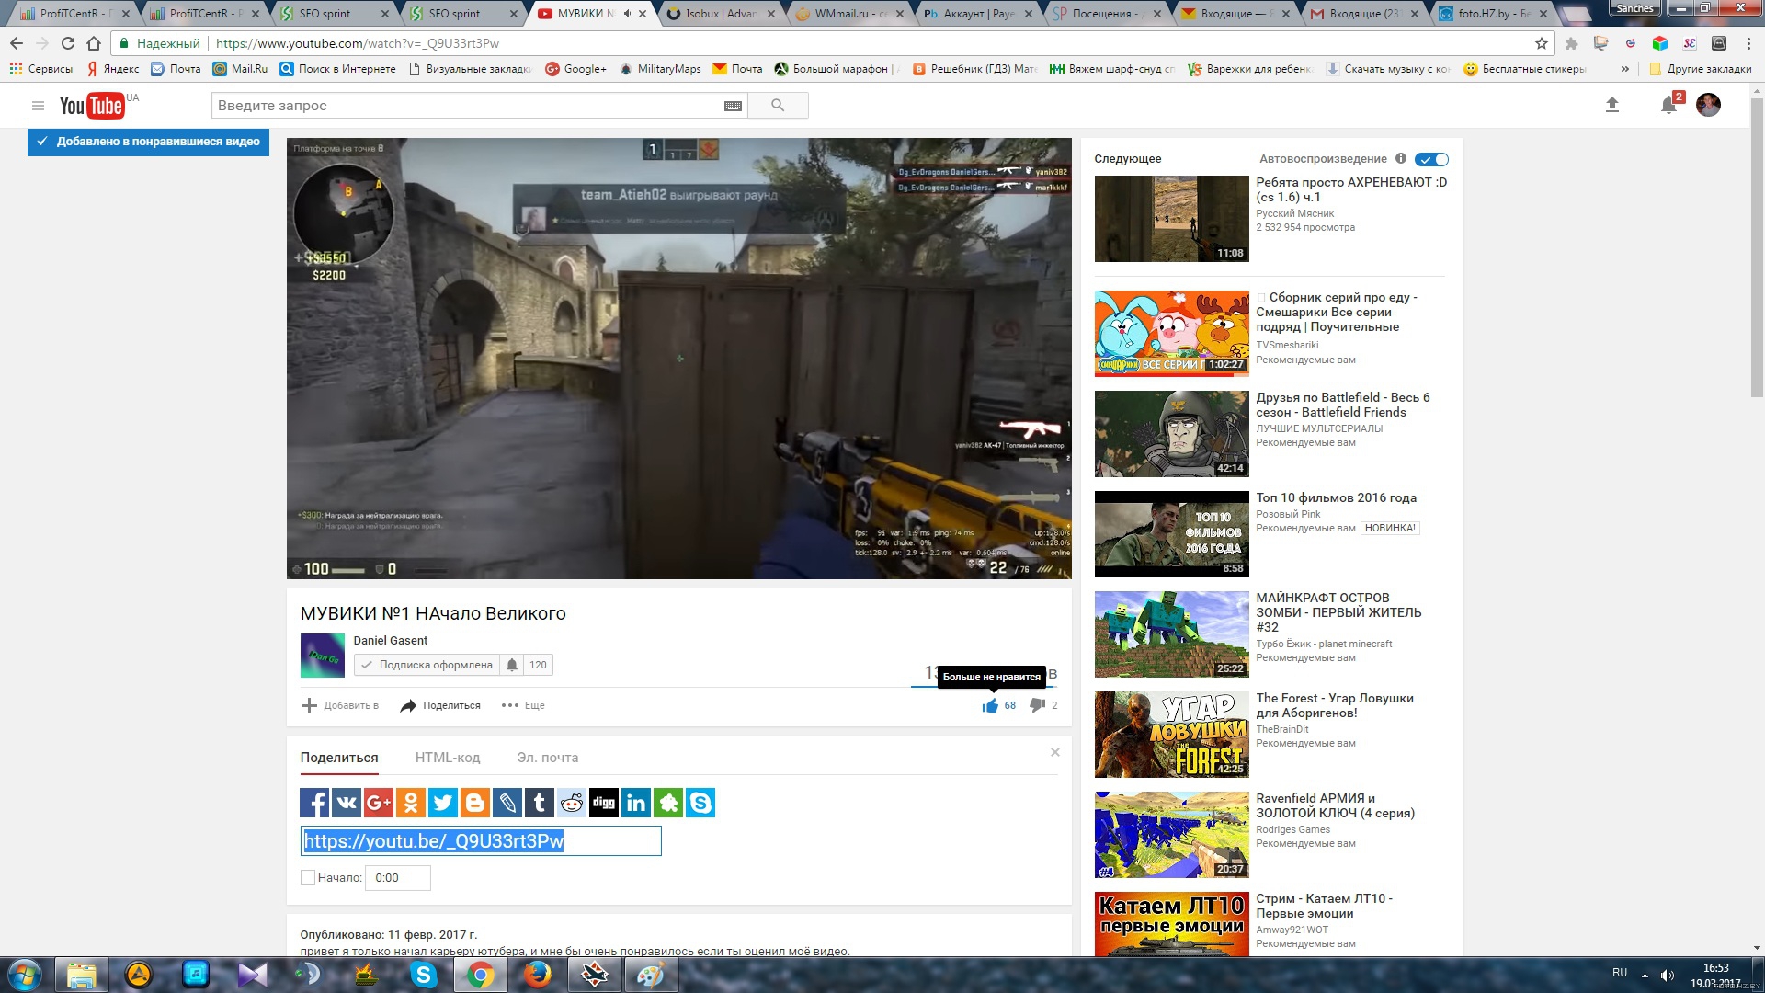Open the Яндекс bookmark
Image resolution: width=1765 pixels, height=993 pixels.
(x=112, y=69)
